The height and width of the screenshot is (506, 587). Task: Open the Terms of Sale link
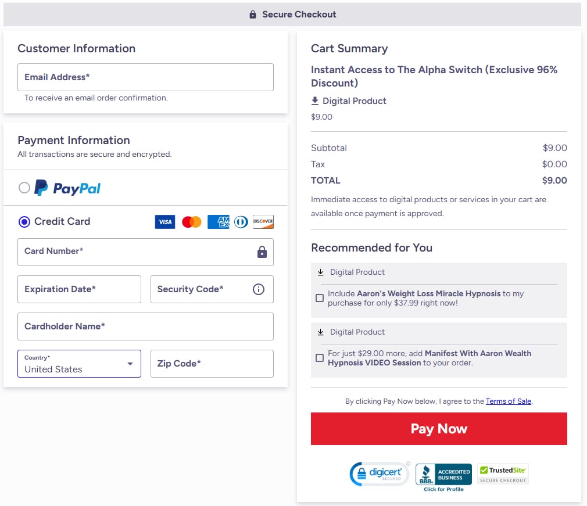click(508, 401)
